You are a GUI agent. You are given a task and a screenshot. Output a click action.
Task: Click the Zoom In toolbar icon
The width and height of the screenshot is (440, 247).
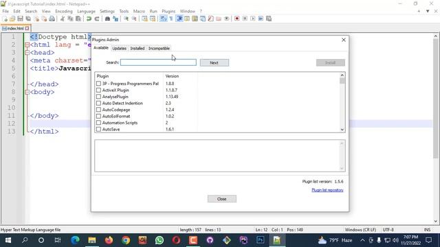(126, 19)
